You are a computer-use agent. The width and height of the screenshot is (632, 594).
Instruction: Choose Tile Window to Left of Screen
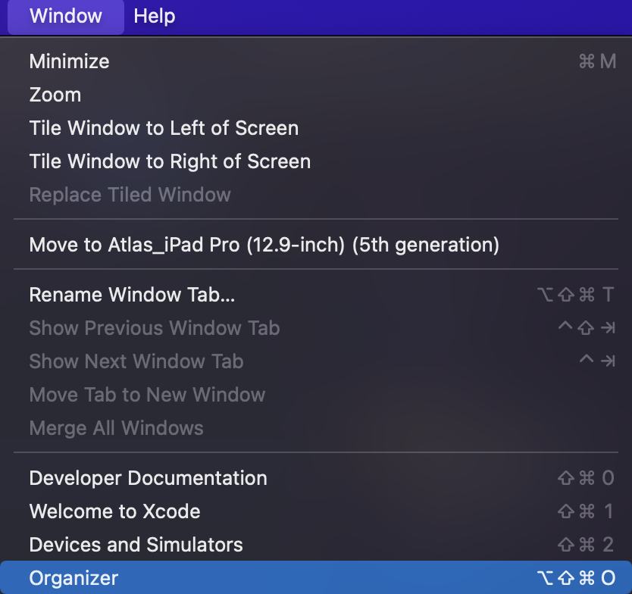[316, 128]
